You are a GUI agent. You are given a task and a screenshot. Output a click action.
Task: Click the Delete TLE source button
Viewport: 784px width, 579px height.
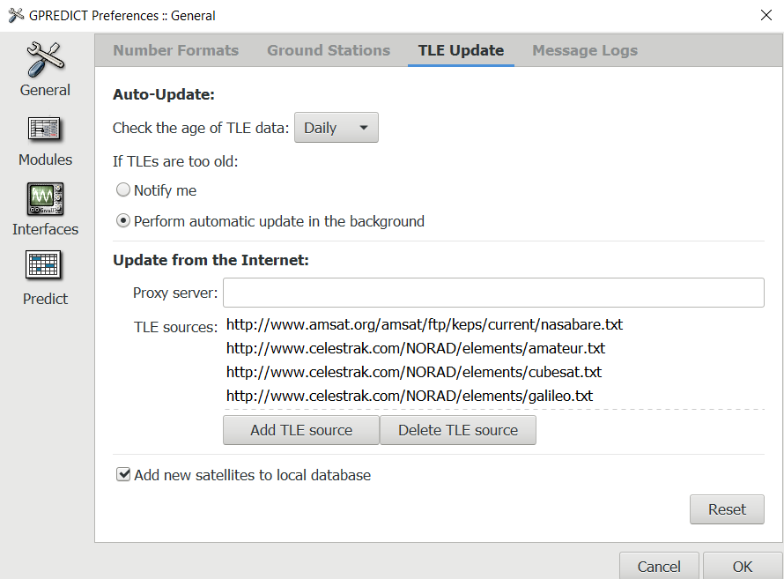pos(458,430)
